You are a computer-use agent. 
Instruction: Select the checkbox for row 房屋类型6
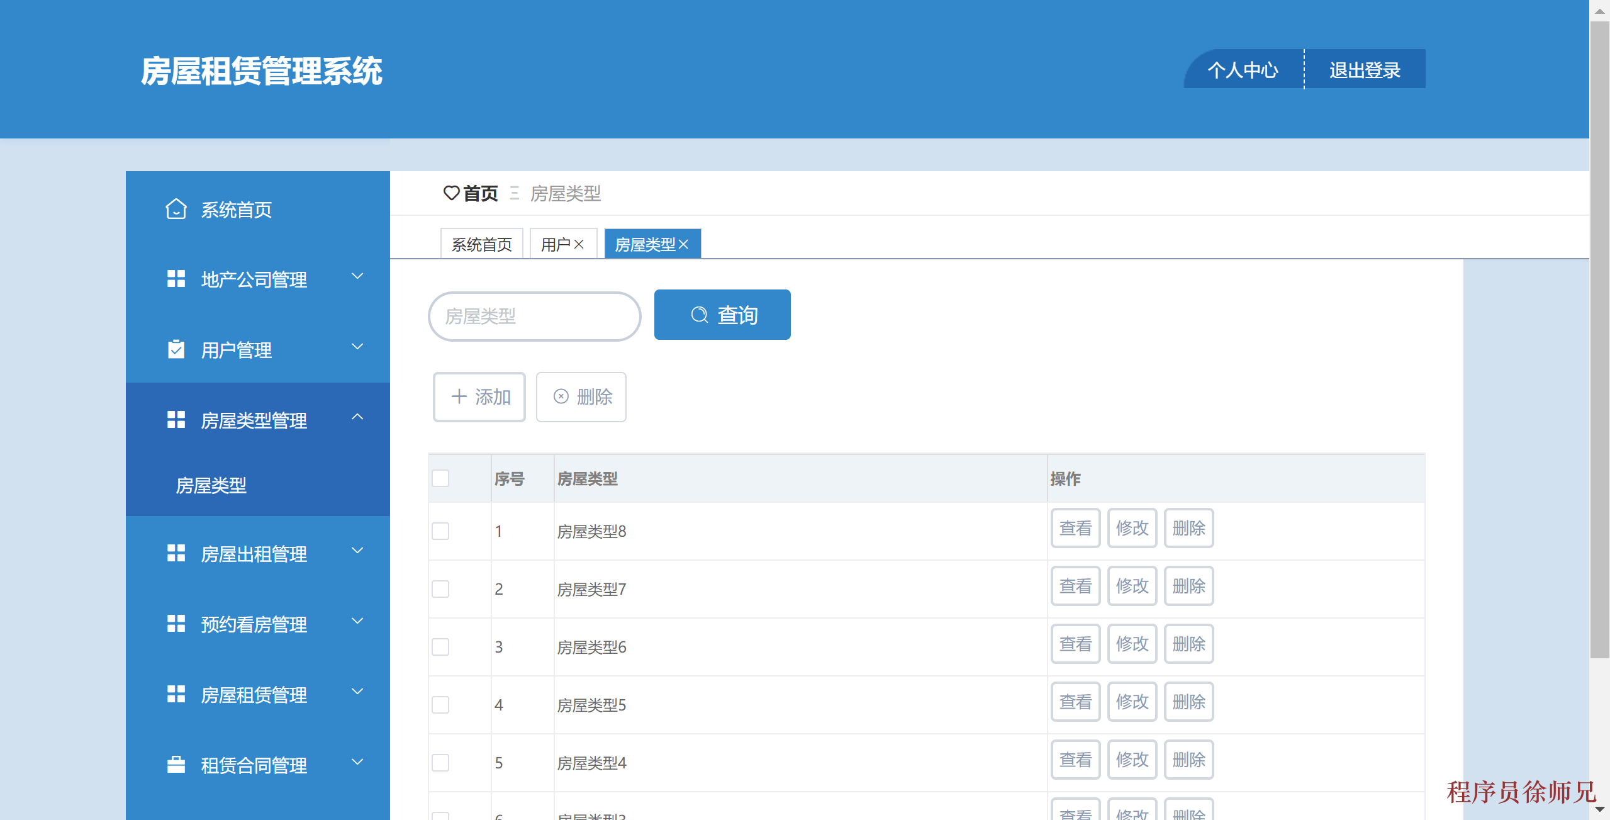(440, 647)
